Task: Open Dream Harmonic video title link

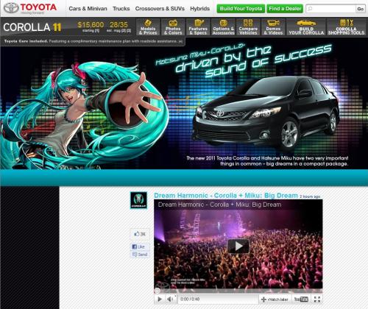Action: [226, 196]
